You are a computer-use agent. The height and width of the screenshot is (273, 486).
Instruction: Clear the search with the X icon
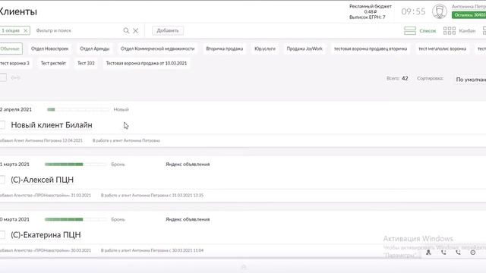point(136,30)
